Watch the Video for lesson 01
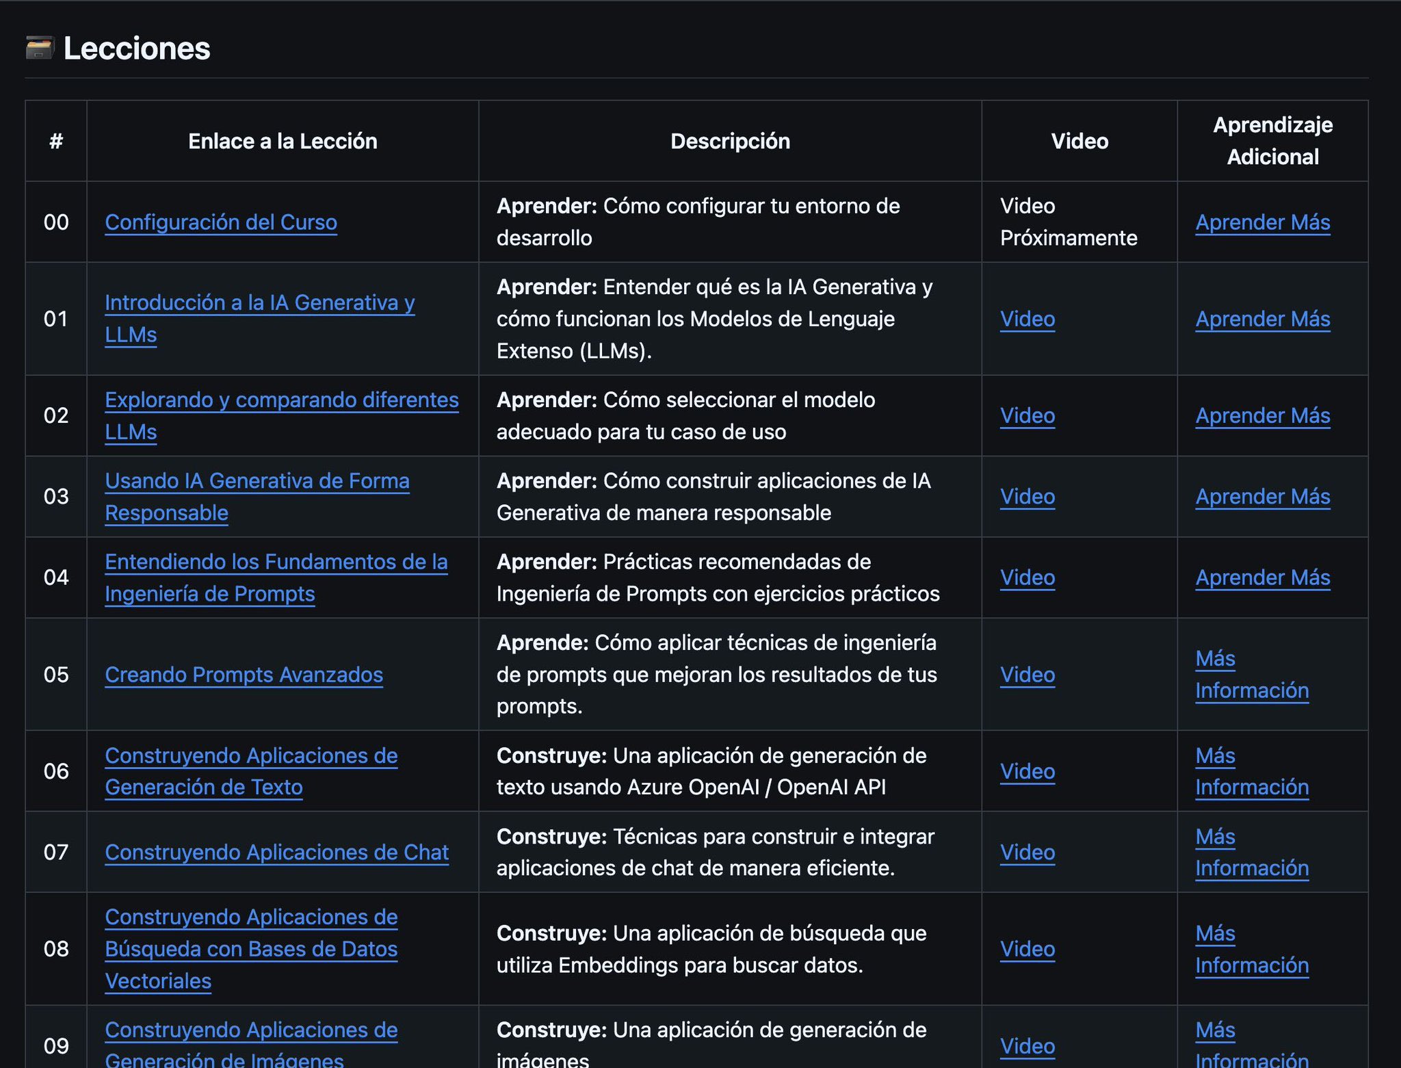Screen dimensions: 1401x1068 1027,319
